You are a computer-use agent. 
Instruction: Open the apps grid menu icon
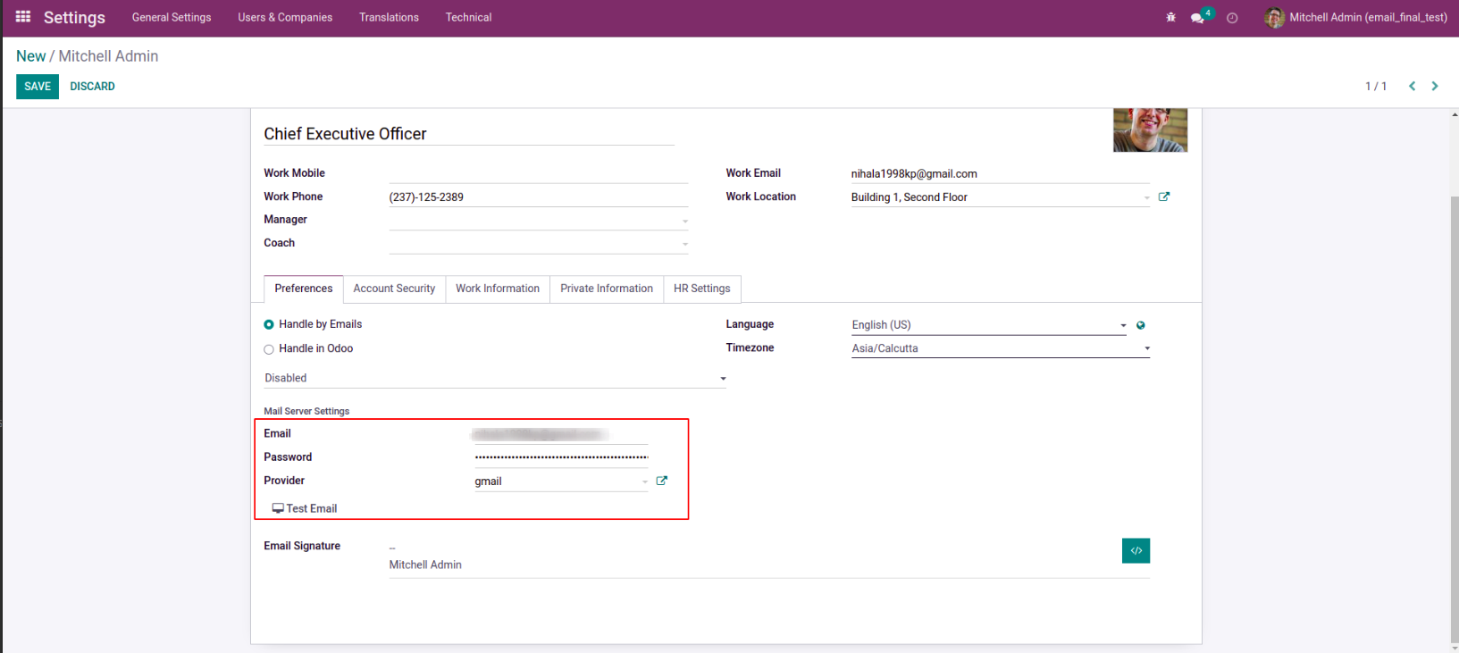pos(23,17)
